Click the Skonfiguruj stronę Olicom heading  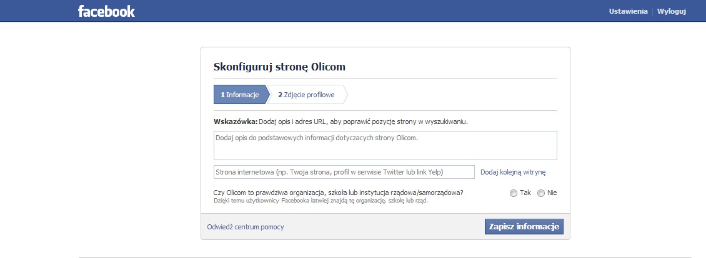point(279,67)
